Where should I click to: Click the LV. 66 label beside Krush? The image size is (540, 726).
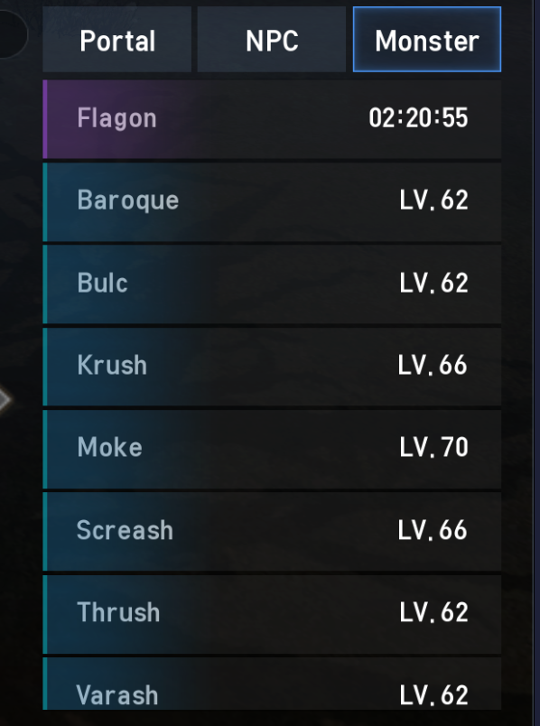[433, 365]
